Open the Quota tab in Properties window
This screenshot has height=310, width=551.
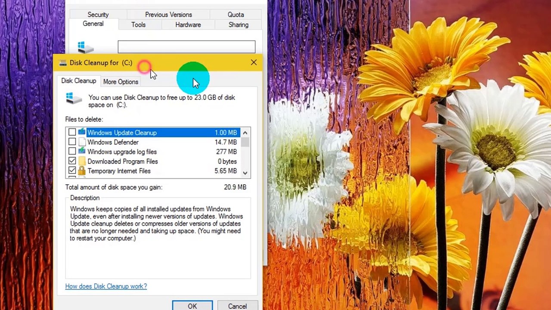point(236,15)
